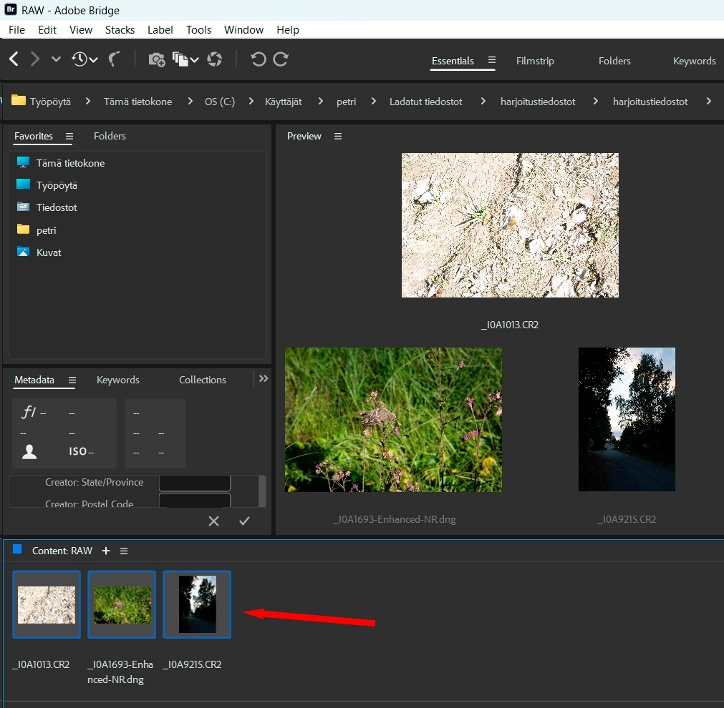Cancel metadata changes with X icon
Viewport: 724px width, 708px height.
coord(213,521)
